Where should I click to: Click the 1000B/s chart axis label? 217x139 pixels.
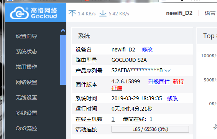click(209, 56)
